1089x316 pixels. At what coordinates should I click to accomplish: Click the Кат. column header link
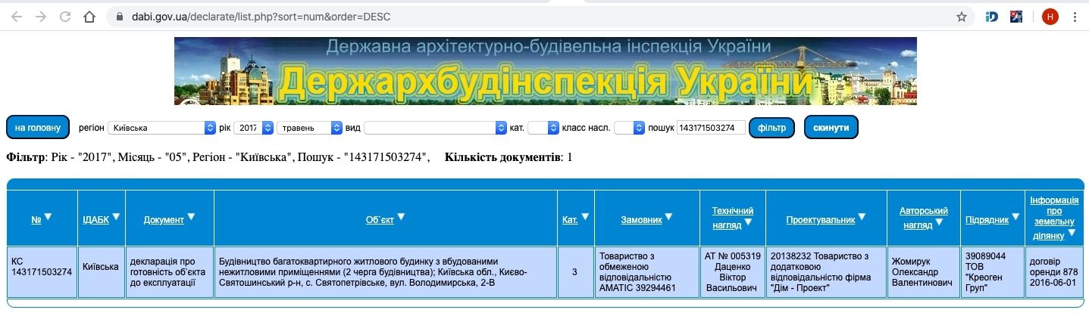[x=570, y=220]
